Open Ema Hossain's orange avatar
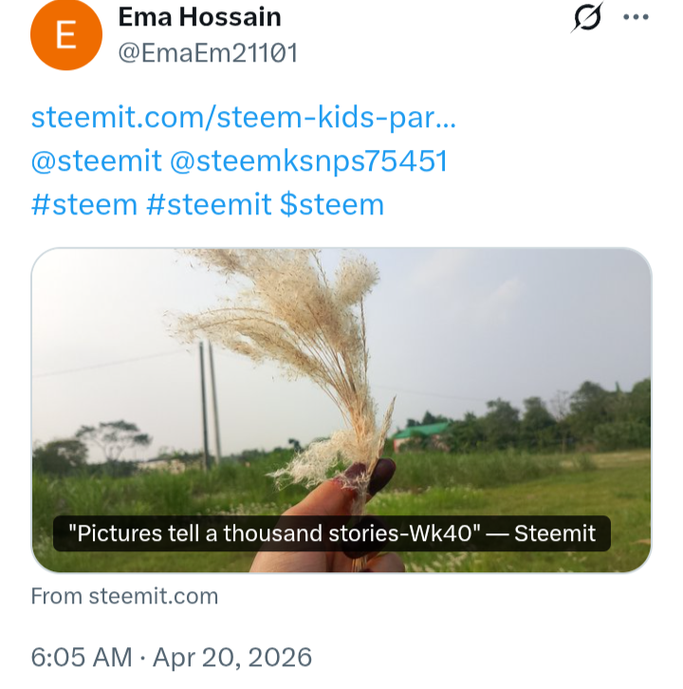This screenshot has width=683, height=689. tap(66, 34)
